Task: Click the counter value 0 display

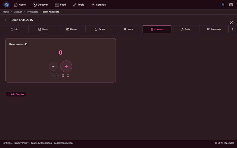Action: click(60, 53)
